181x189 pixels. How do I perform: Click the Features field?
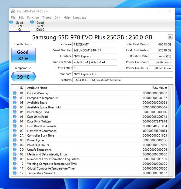point(123,80)
